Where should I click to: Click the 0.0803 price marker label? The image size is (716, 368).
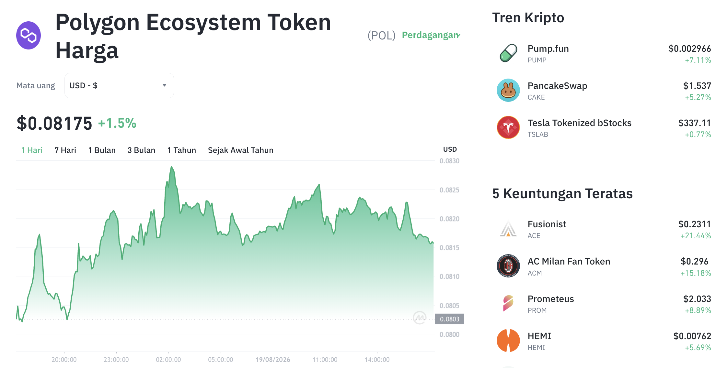[449, 319]
